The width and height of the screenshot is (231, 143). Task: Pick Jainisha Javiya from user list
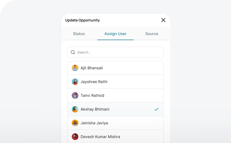pyautogui.click(x=94, y=123)
